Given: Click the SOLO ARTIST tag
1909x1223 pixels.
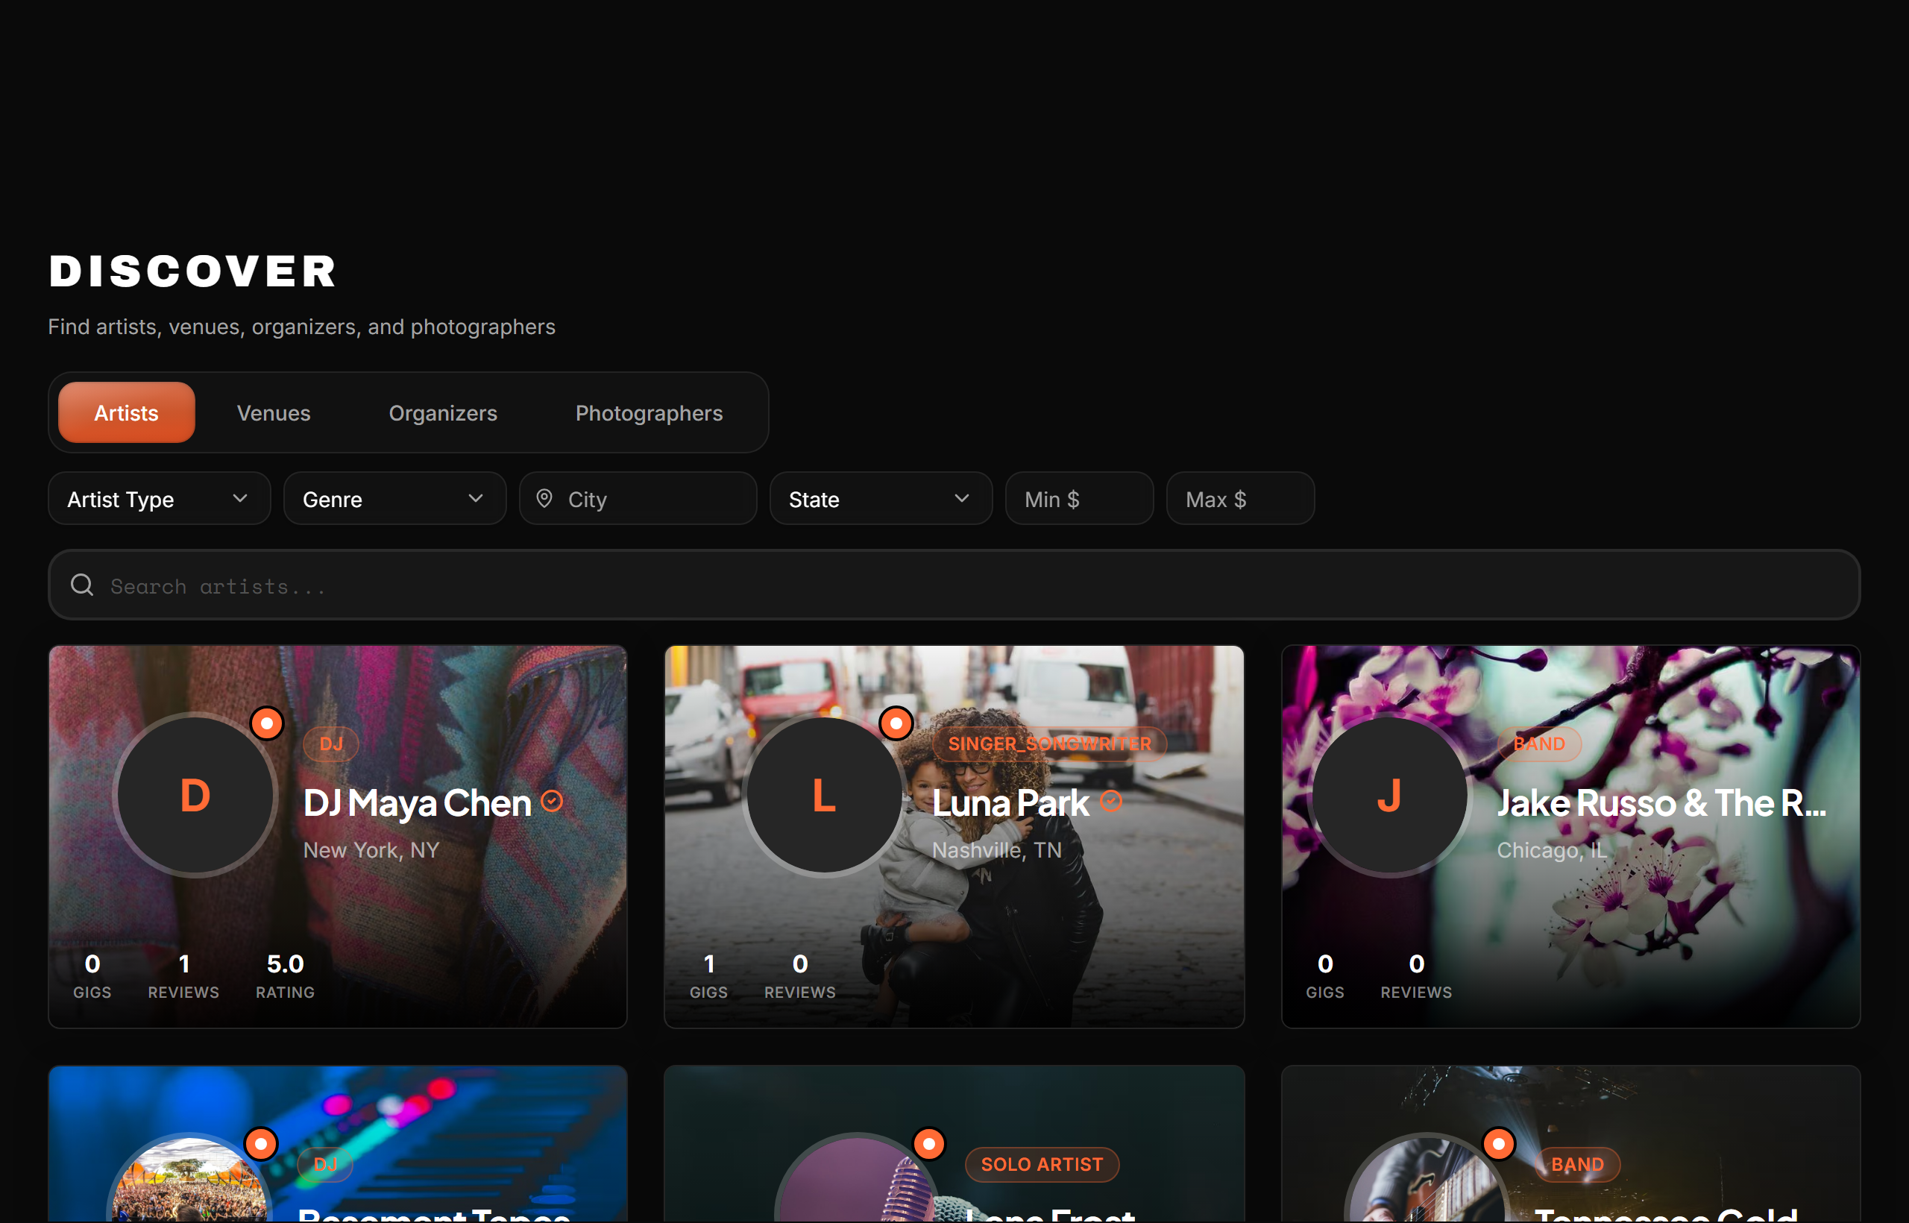Looking at the screenshot, I should (1042, 1164).
